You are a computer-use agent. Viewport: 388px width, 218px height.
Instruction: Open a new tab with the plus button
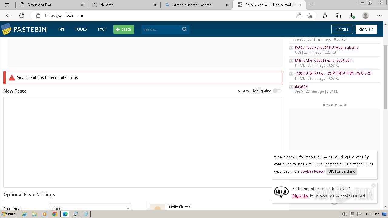coord(312,5)
